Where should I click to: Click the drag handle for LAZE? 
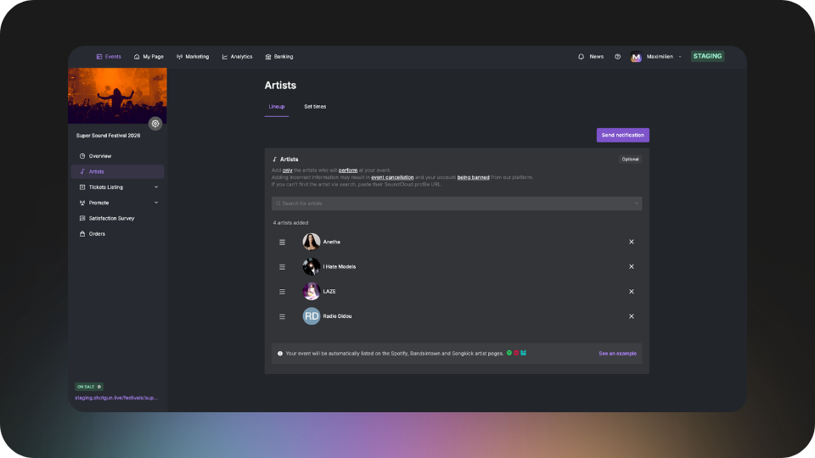[282, 292]
